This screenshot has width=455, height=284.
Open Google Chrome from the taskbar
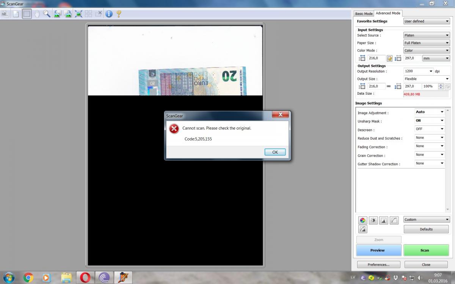pyautogui.click(x=28, y=278)
